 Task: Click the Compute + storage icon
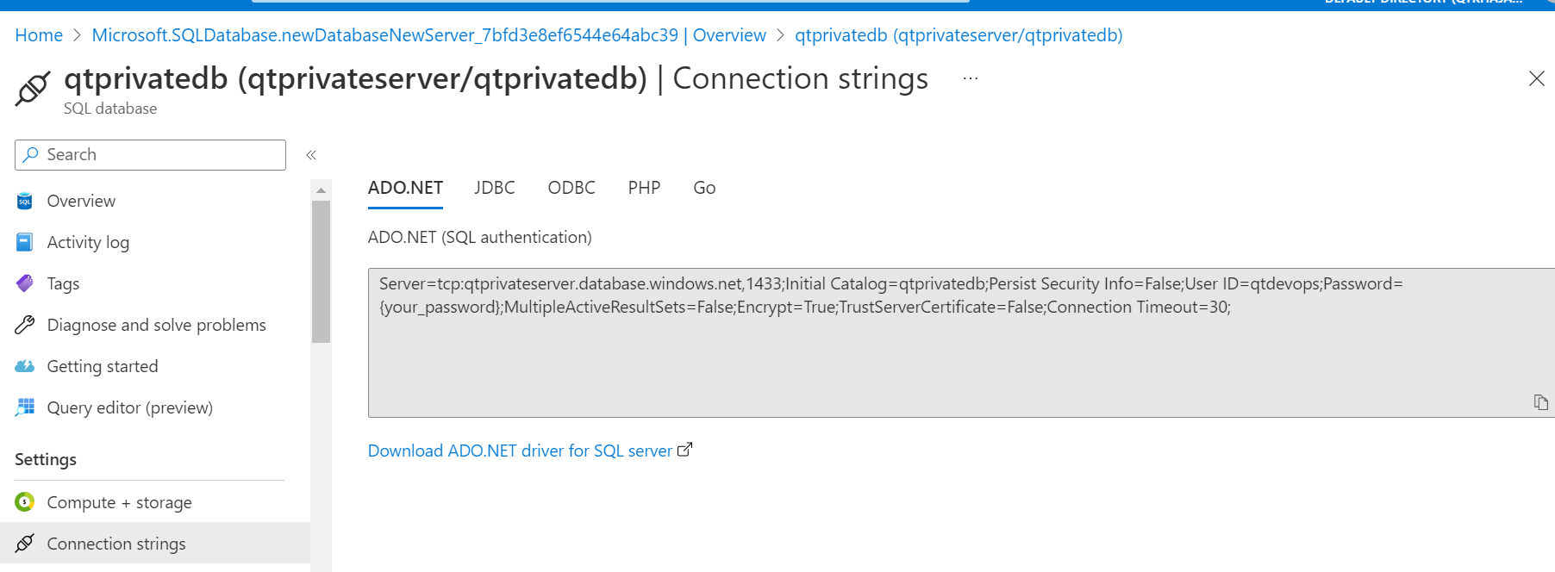point(24,502)
